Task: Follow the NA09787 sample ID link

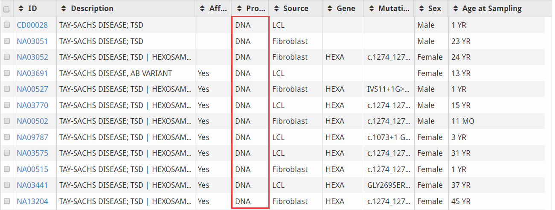Action: [32, 137]
